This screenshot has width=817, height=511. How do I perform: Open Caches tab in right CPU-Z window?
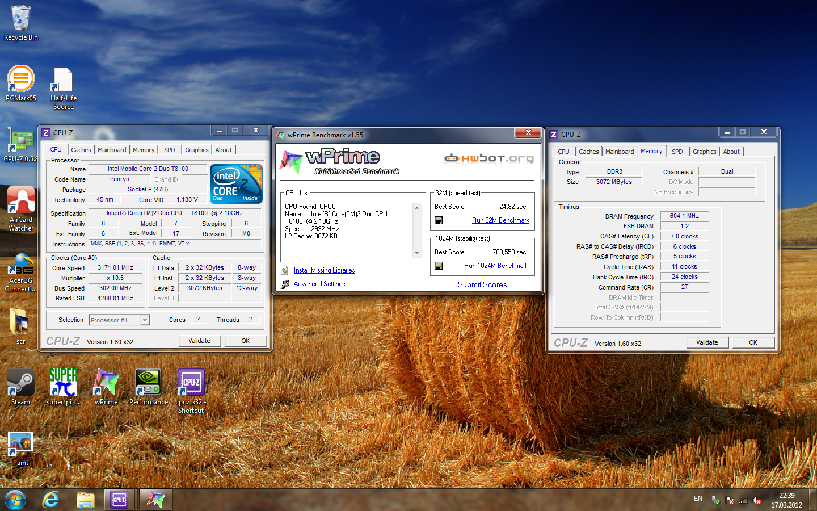point(588,152)
